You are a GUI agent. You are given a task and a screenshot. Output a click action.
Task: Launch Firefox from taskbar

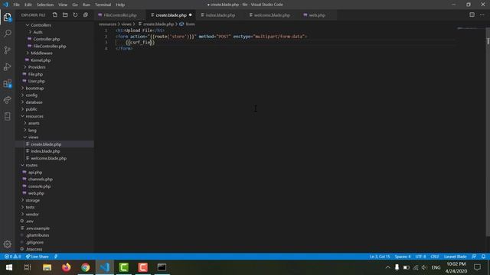click(67, 267)
